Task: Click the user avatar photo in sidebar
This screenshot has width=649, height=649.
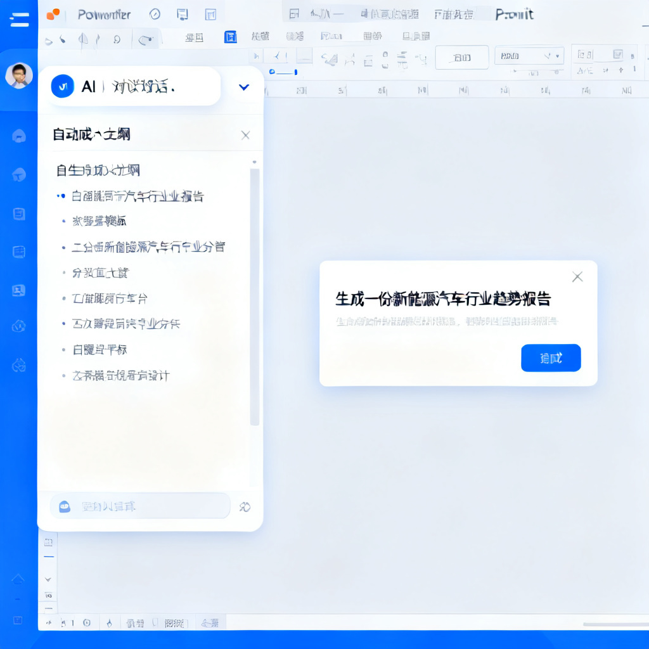Action: tap(19, 76)
